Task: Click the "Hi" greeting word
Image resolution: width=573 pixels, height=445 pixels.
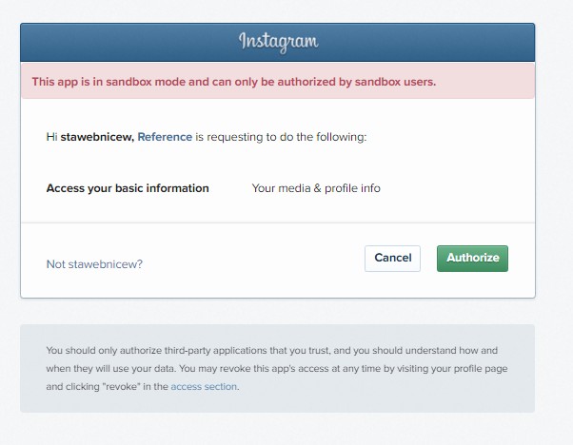Action: [51, 137]
